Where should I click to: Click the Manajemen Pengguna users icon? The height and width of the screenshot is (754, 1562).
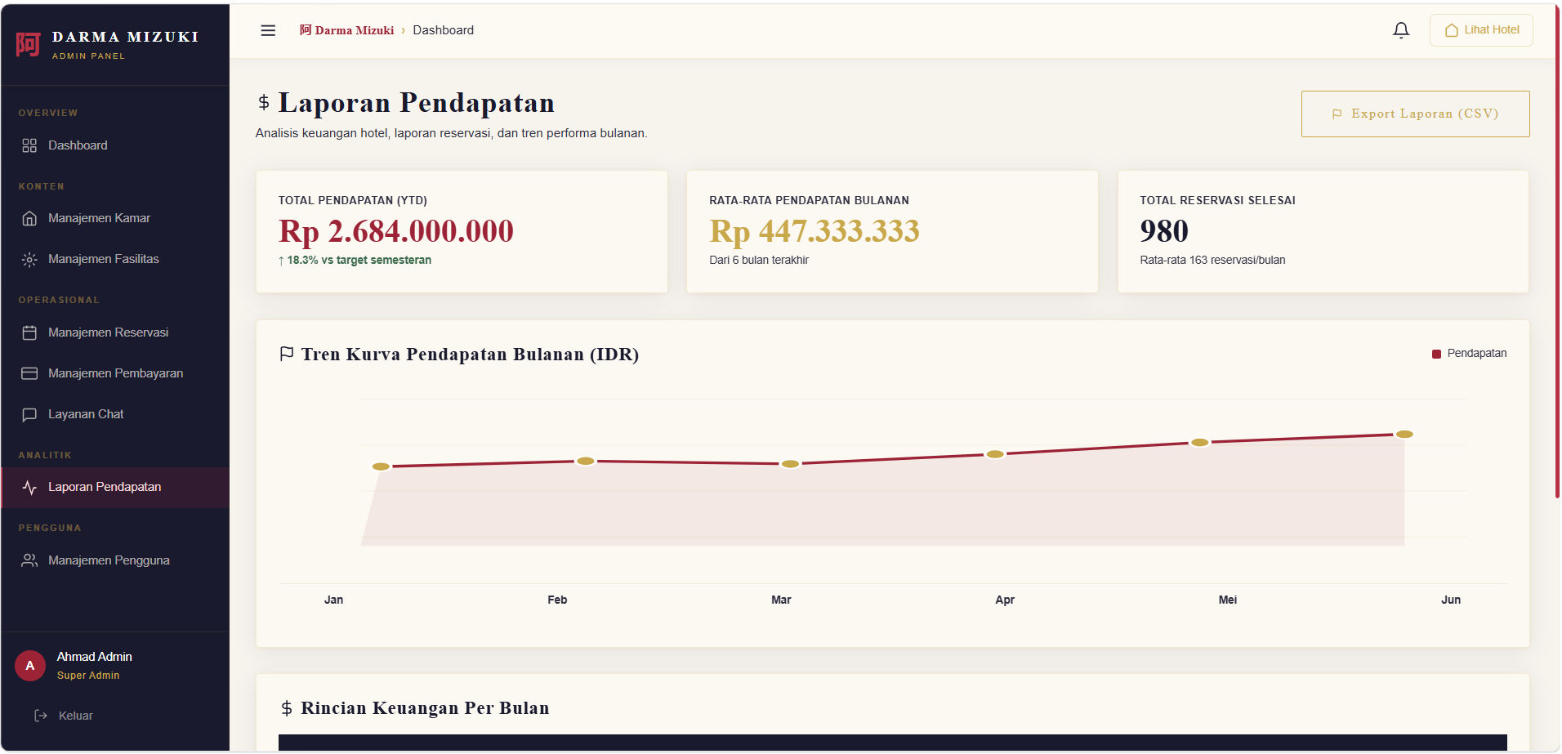pos(29,560)
